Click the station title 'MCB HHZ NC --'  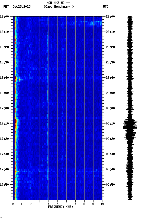tap(58, 3)
